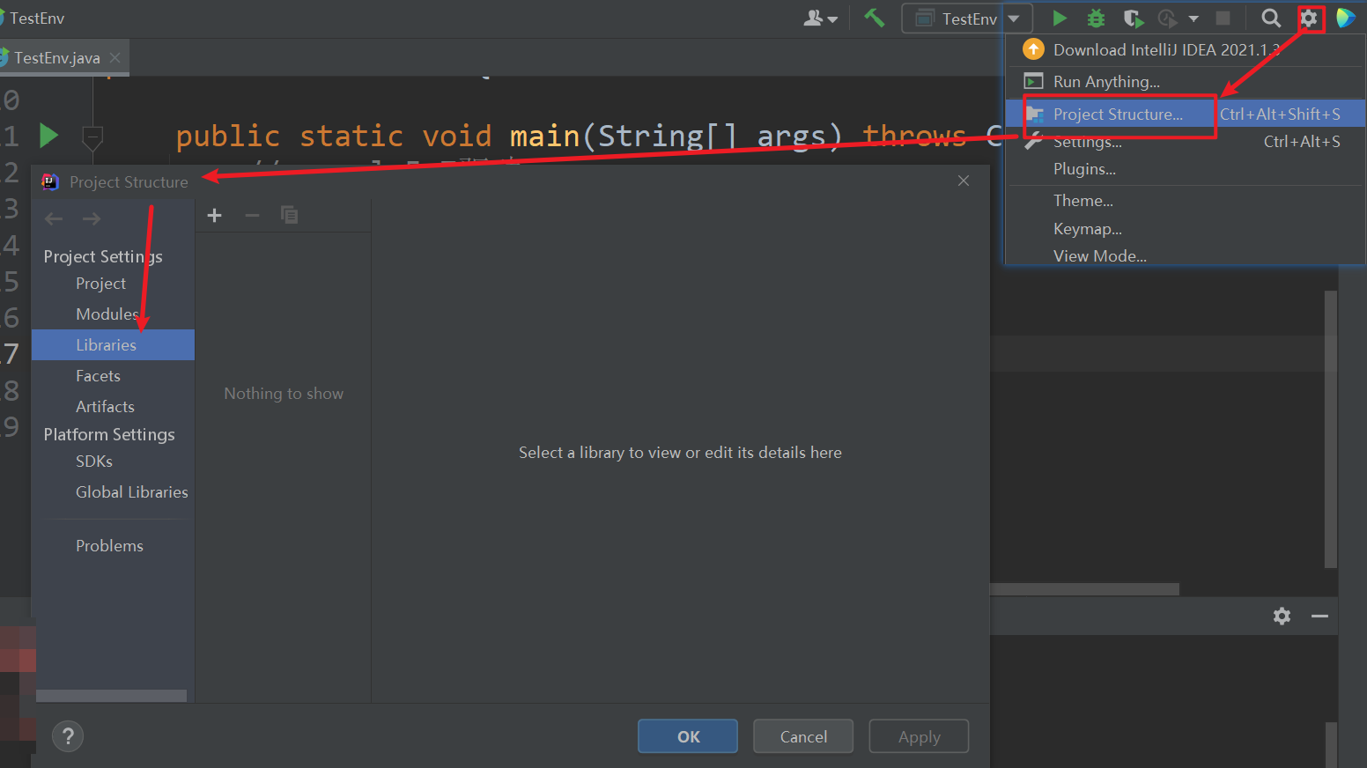Screen dimensions: 1367x768
Task: Open the TestEnv run configuration dropdown
Action: pos(966,18)
